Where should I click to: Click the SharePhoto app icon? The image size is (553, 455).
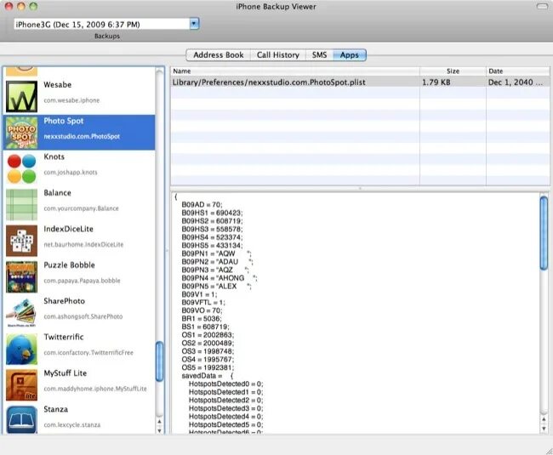(x=21, y=313)
